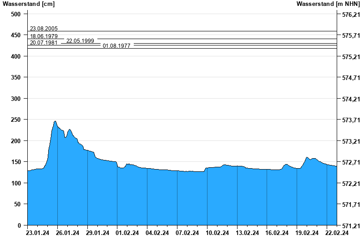This screenshot has width=364, height=250.
Task: Click the 576,21 value on right axis
Action: pos(351,15)
